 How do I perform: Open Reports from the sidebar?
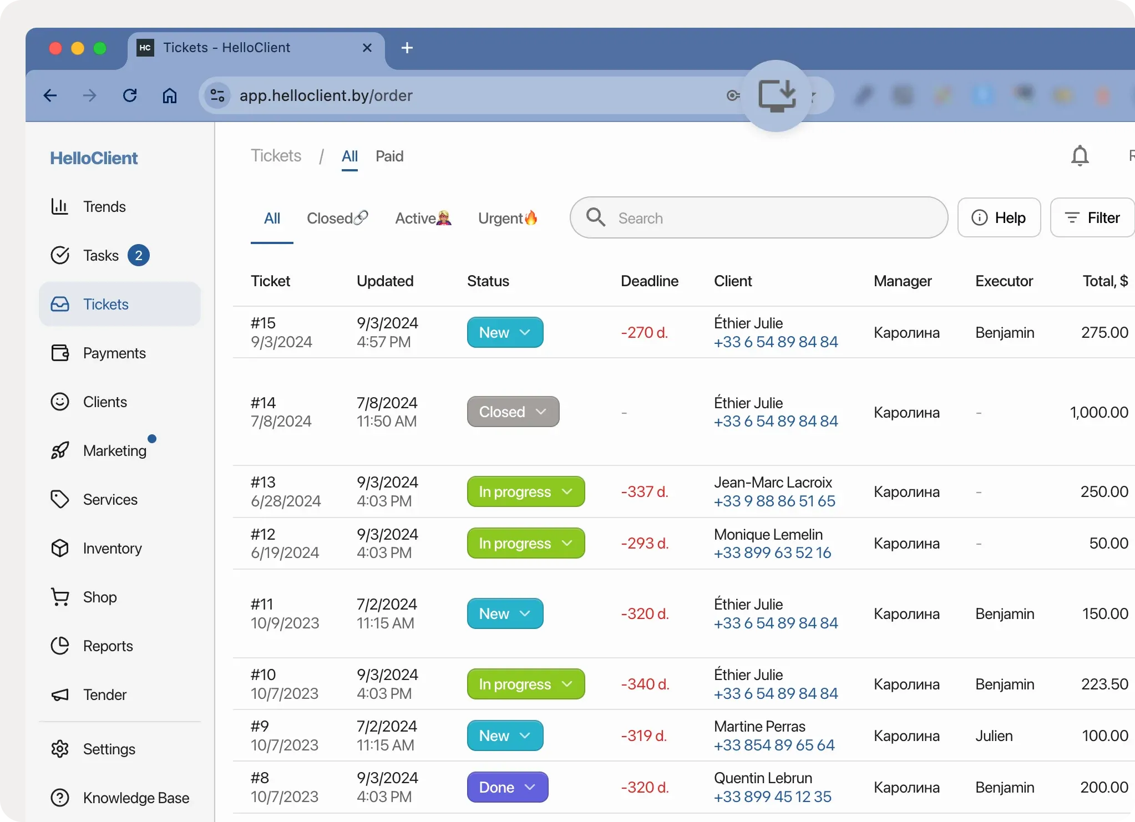click(x=108, y=646)
